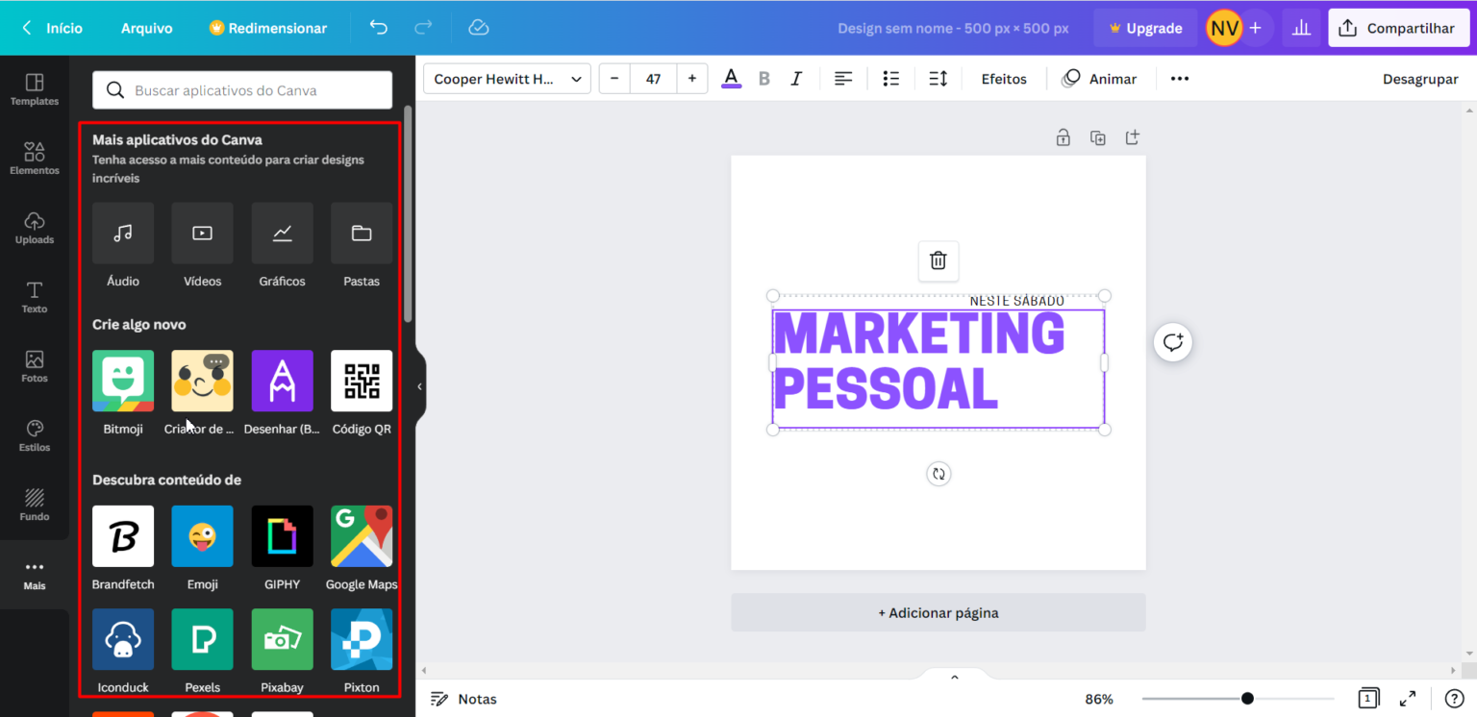This screenshot has width=1477, height=717.
Task: Open the Uploads tab
Action: (x=35, y=228)
